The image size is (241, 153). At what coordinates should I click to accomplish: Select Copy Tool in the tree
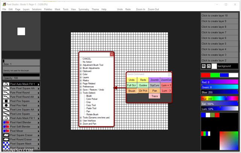click(x=91, y=105)
